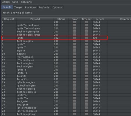Sort by the Request column header

(9, 19)
